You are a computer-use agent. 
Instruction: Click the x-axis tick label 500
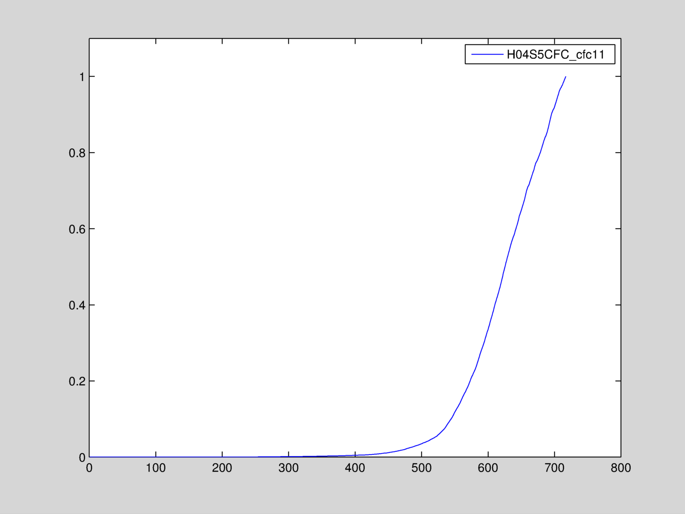tap(421, 468)
